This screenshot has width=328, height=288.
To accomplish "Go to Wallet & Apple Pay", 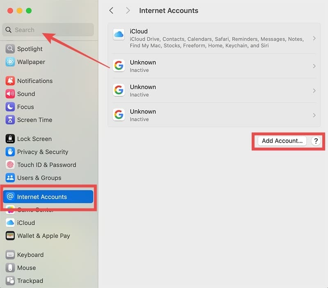I will click(x=43, y=236).
